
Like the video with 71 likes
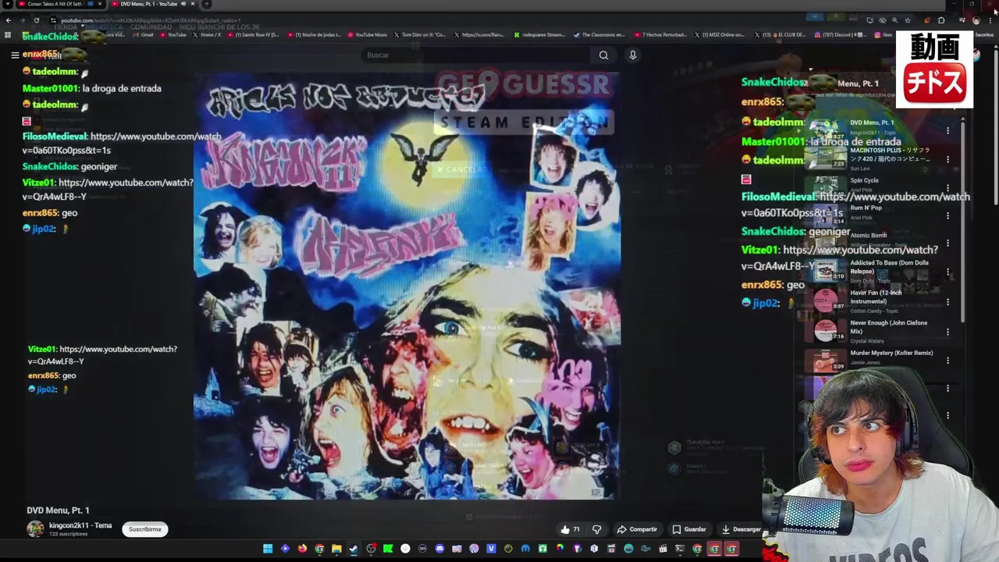point(571,529)
